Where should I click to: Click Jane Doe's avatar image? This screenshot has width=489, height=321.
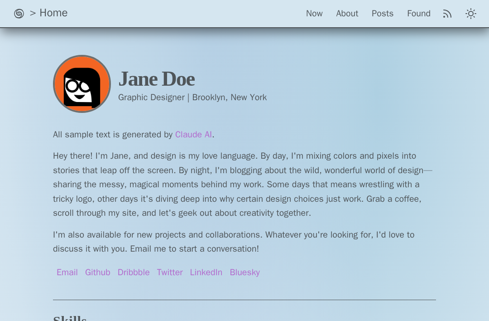point(82,84)
